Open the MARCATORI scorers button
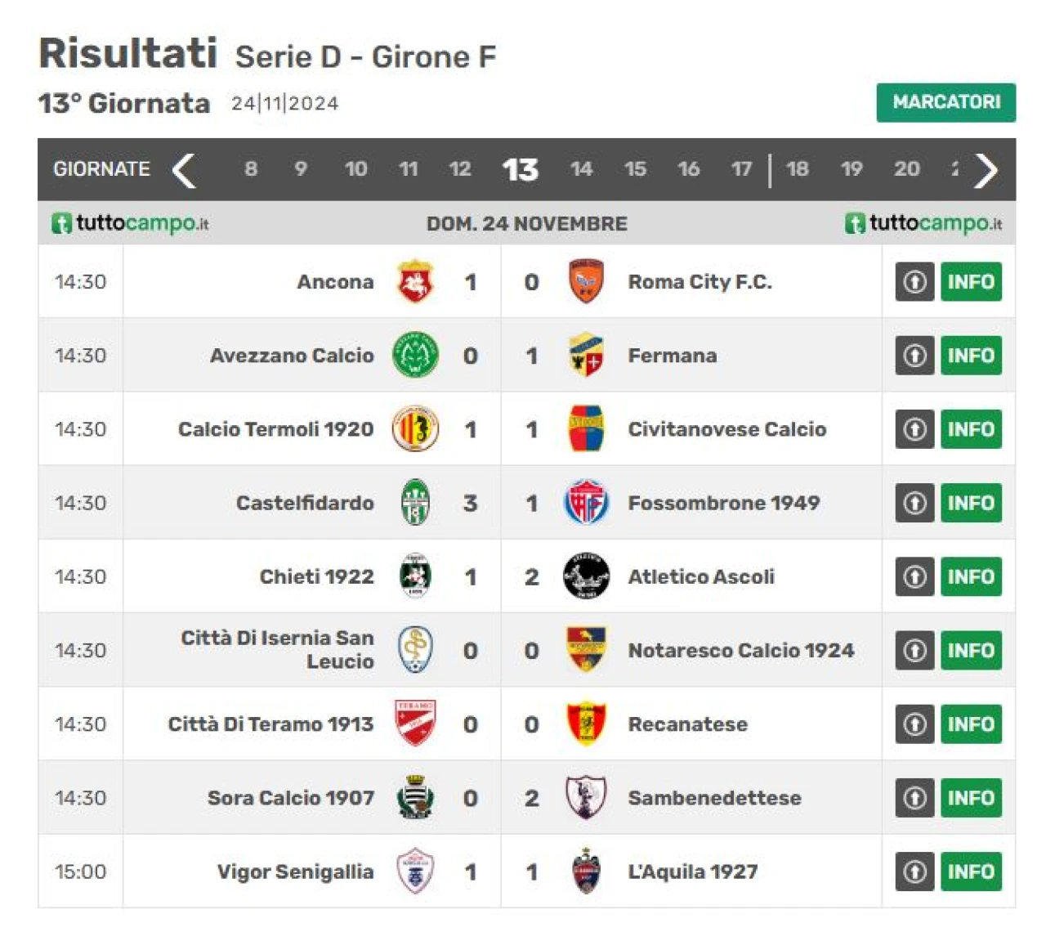 click(x=946, y=102)
